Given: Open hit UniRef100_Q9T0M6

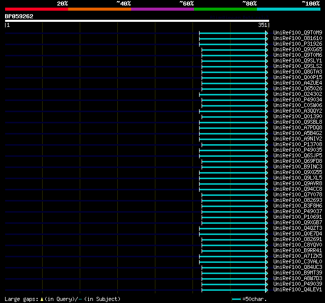Looking at the screenshot, I should coord(298,55).
